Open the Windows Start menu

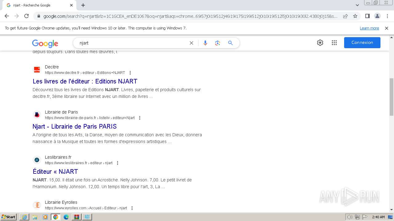pyautogui.click(x=9, y=217)
